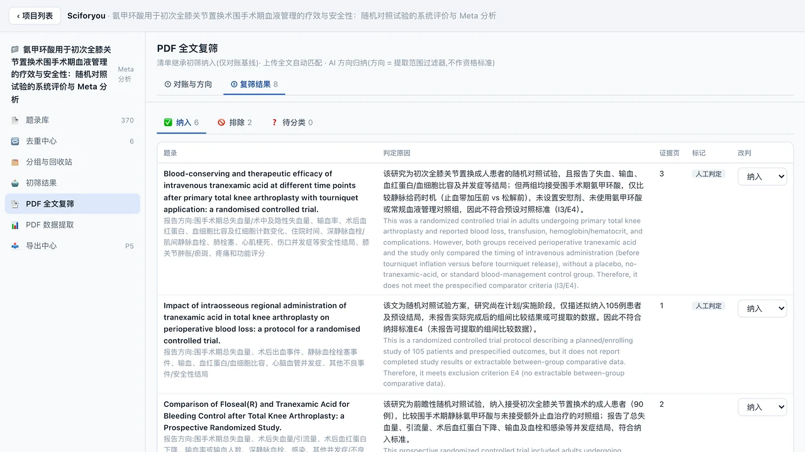The width and height of the screenshot is (805, 452).
Task: Select the 复筛结果 8 tab
Action: (254, 84)
